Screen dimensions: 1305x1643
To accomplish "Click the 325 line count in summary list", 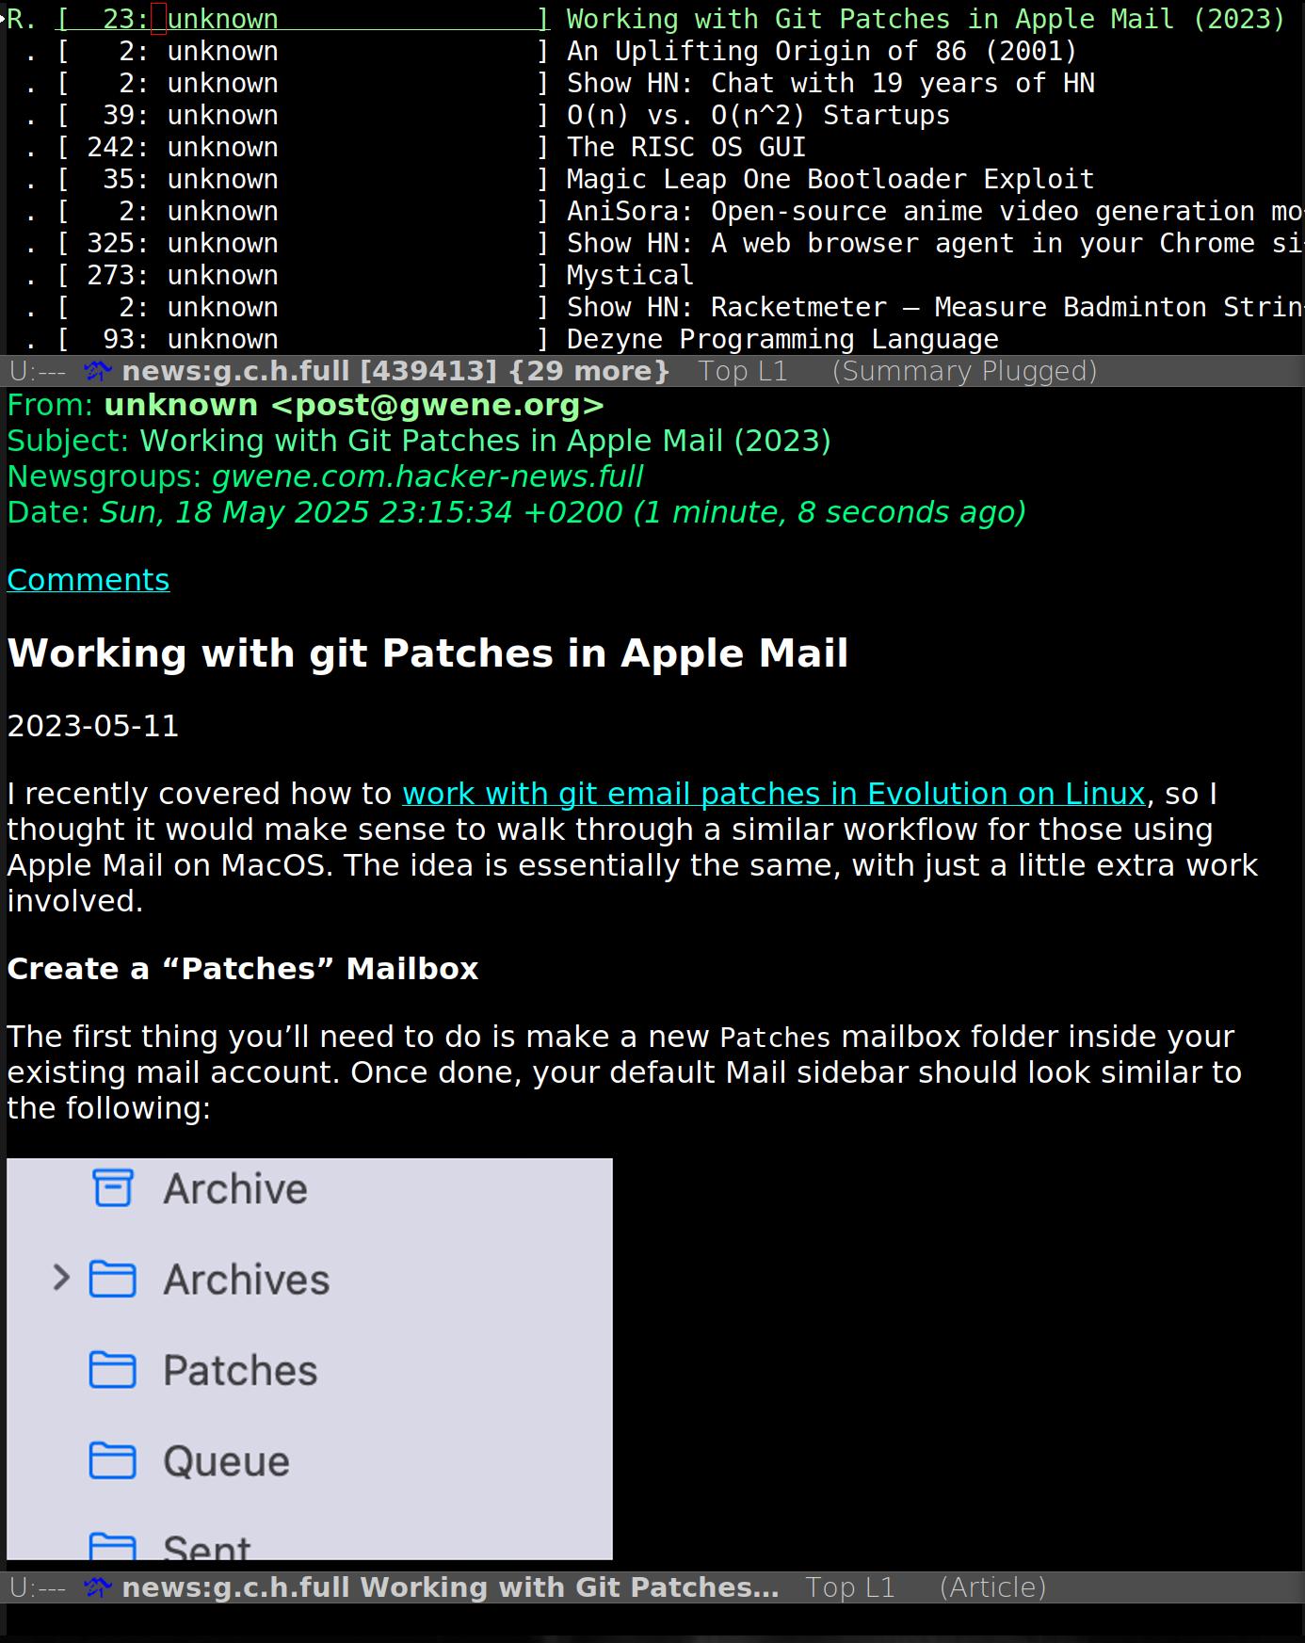I will click(x=110, y=243).
